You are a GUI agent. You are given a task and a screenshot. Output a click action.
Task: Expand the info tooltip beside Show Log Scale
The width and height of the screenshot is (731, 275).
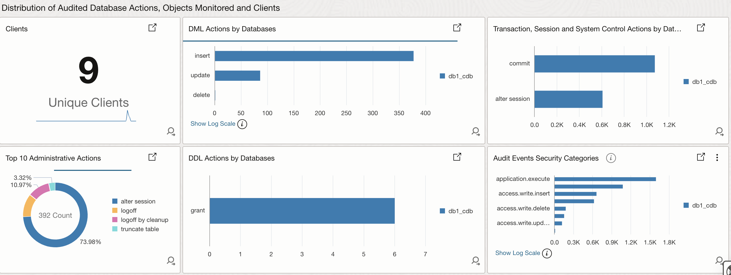[242, 124]
